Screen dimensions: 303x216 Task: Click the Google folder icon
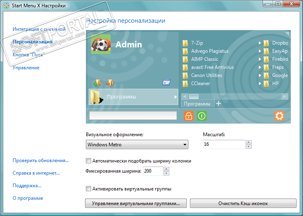pos(266,76)
